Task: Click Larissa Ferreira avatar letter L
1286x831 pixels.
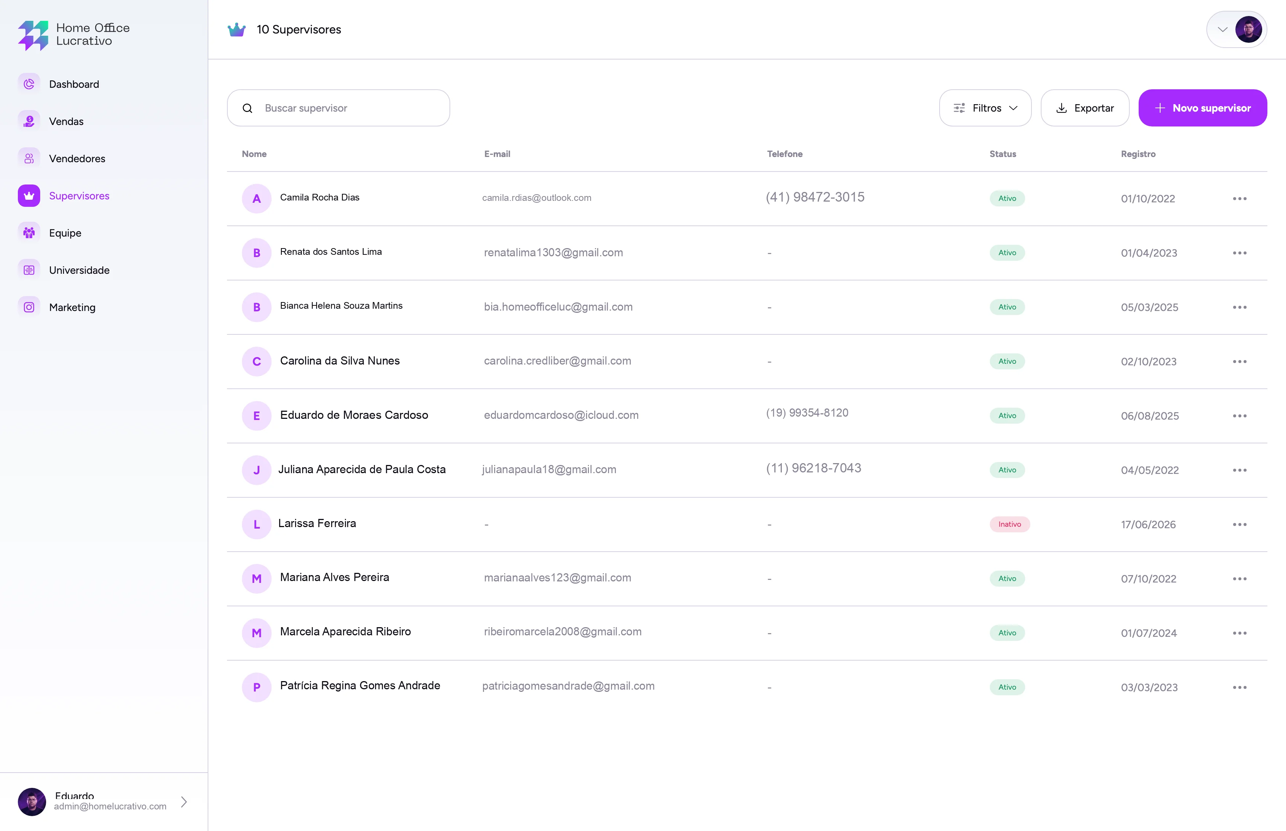Action: 256,524
